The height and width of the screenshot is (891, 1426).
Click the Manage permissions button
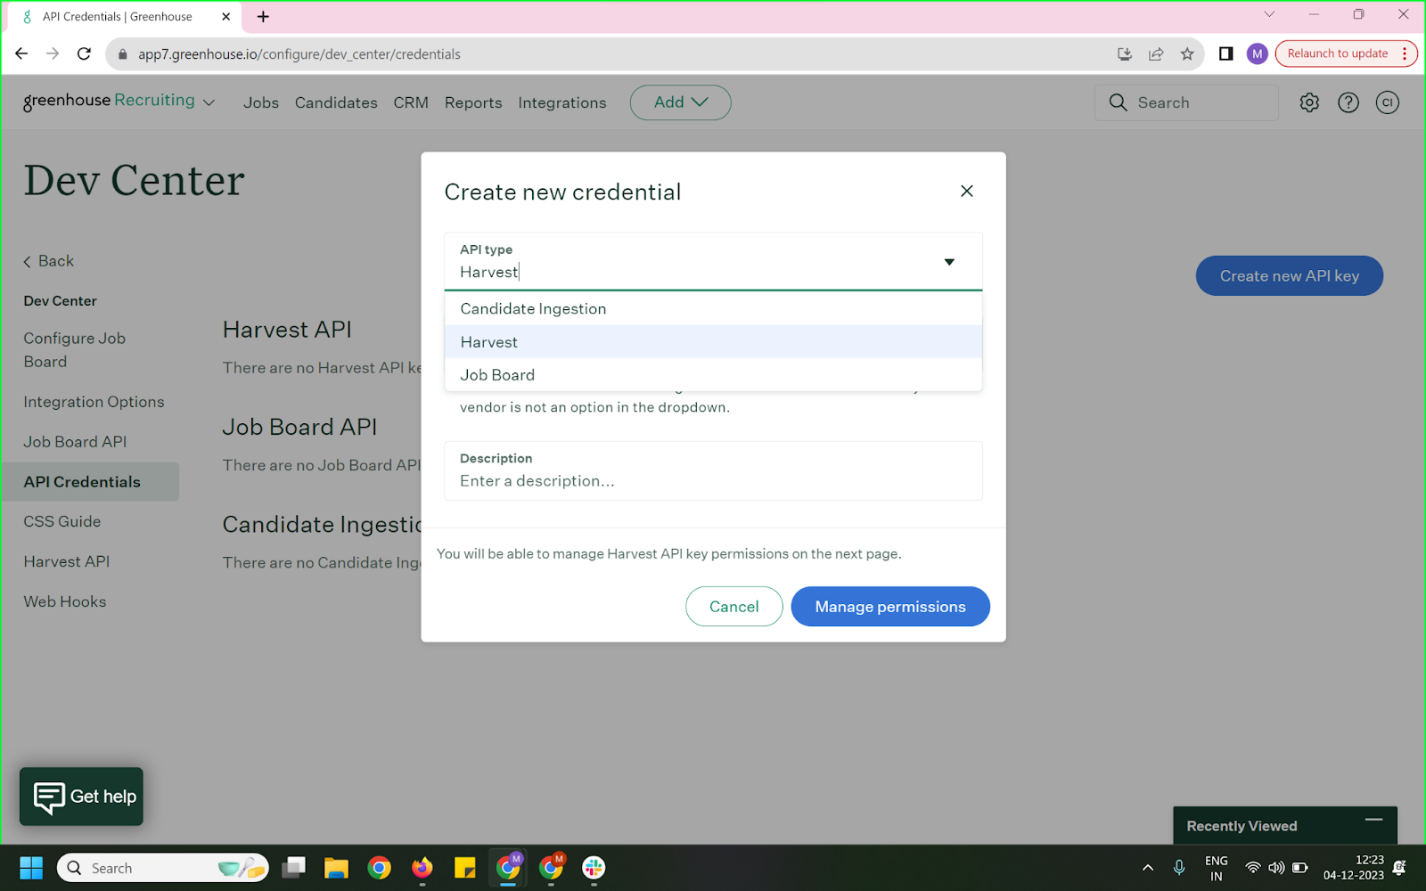pos(889,607)
